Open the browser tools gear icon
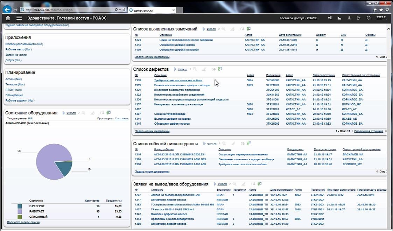The image size is (393, 231). (387, 10)
